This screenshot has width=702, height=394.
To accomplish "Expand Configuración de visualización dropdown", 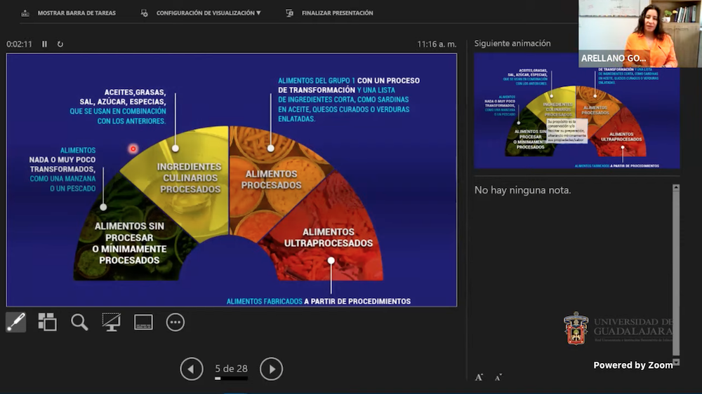I will (x=201, y=13).
